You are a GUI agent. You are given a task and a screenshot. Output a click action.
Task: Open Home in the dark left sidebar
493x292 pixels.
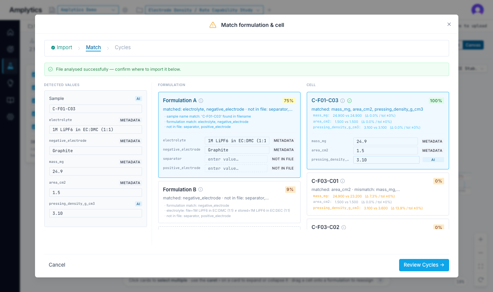[x=10, y=32]
